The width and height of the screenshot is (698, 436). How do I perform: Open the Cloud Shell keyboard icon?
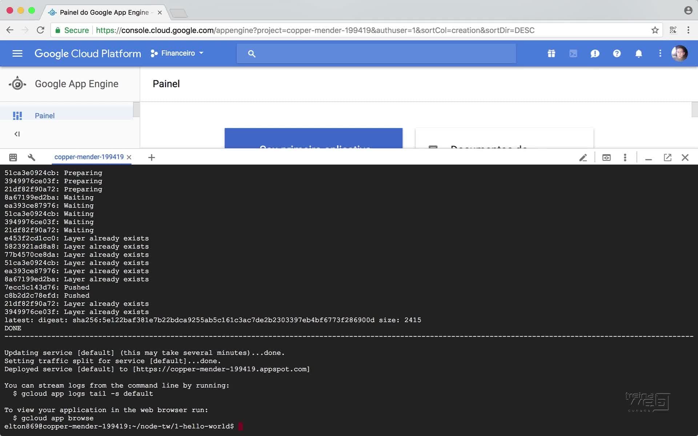[x=13, y=157]
